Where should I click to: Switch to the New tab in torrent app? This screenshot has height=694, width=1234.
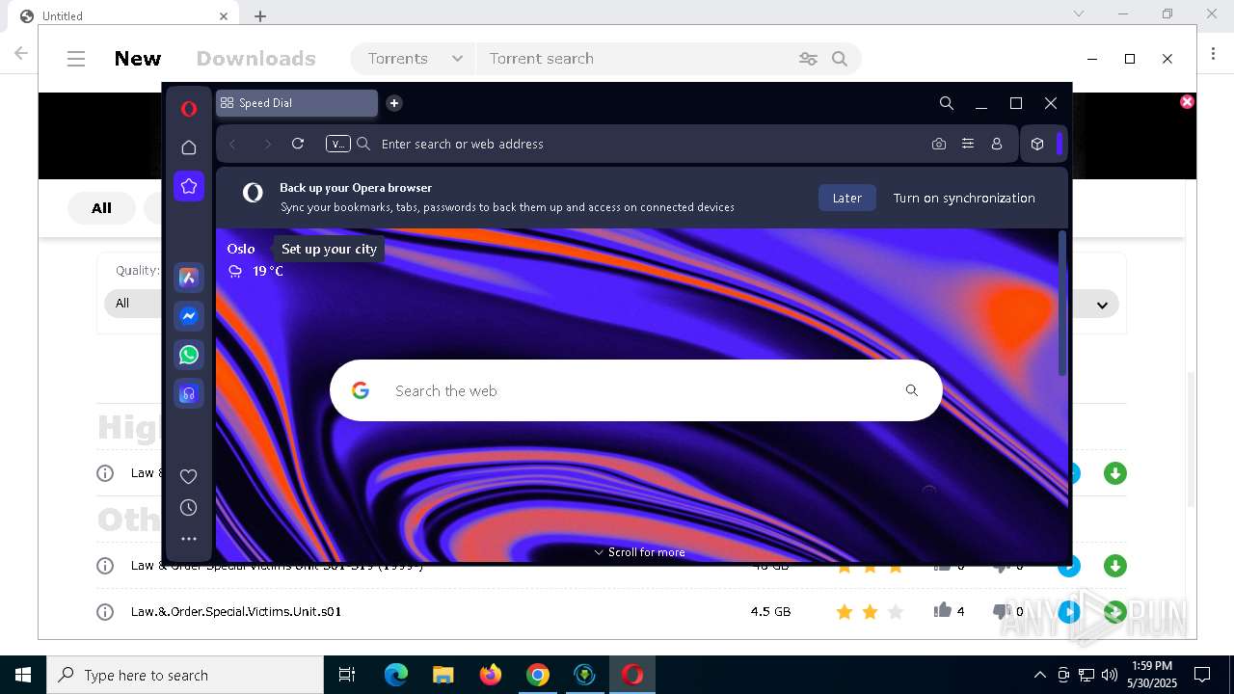pyautogui.click(x=138, y=59)
